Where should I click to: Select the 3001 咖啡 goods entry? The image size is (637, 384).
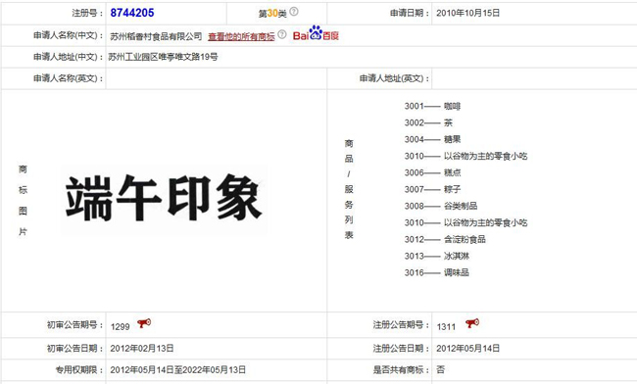432,107
